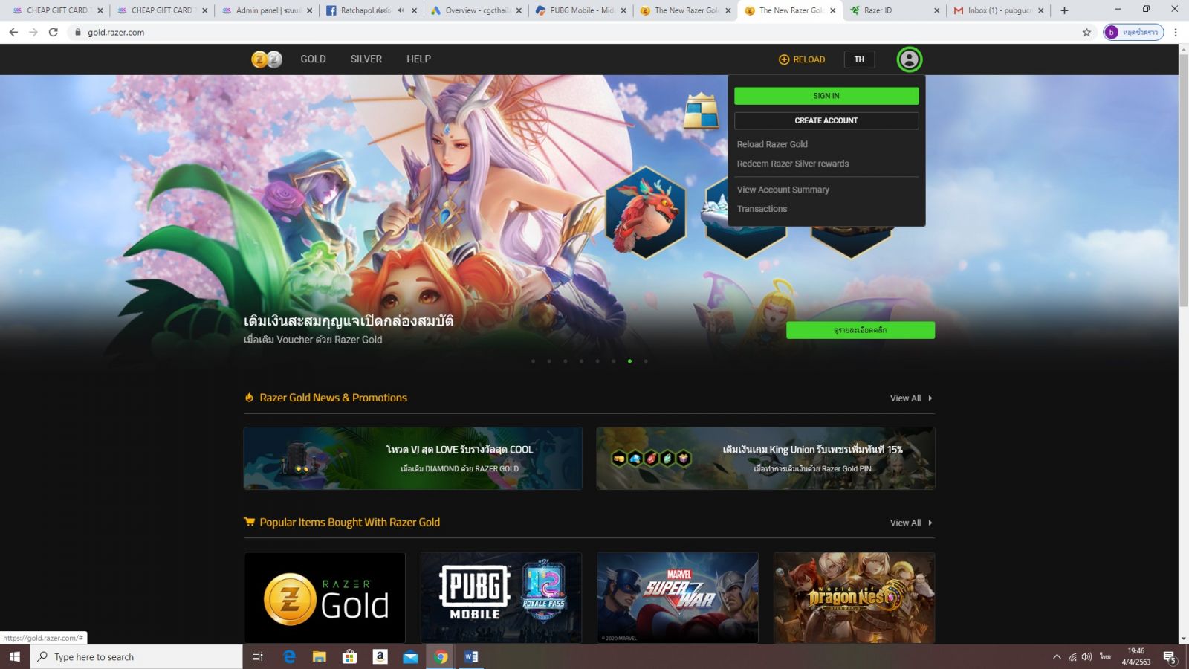The height and width of the screenshot is (669, 1189).
Task: Open a new browser tab with the plus icon
Action: click(1064, 10)
